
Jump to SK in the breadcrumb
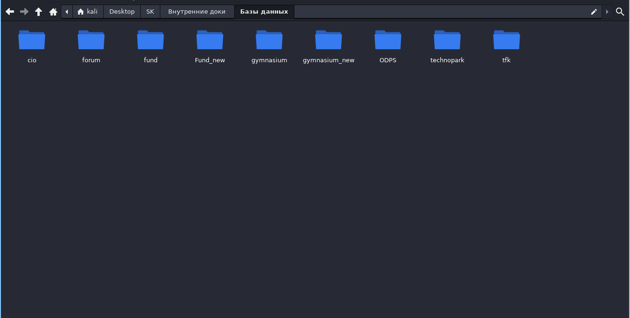(150, 11)
